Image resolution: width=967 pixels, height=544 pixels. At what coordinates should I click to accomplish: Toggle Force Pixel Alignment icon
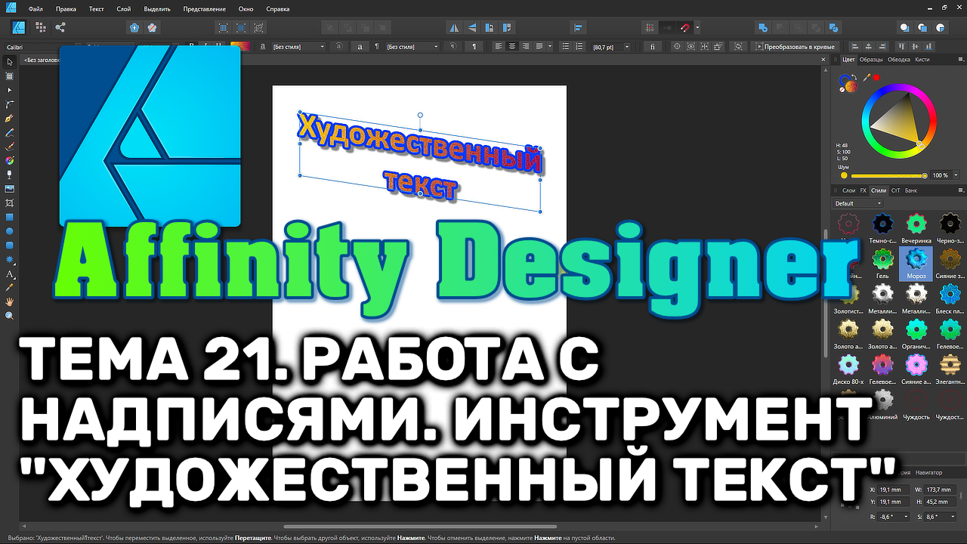649,28
